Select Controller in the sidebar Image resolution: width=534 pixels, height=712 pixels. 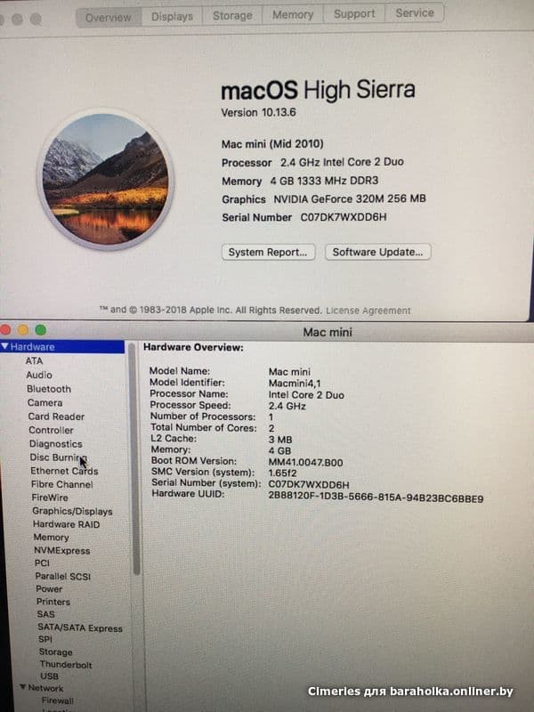[x=51, y=430]
